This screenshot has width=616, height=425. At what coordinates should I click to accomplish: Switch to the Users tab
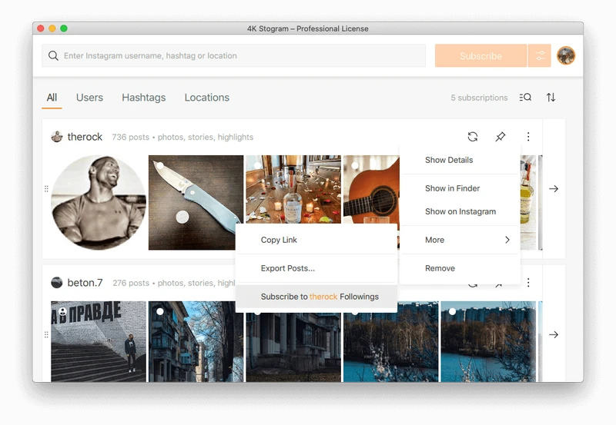pyautogui.click(x=89, y=98)
